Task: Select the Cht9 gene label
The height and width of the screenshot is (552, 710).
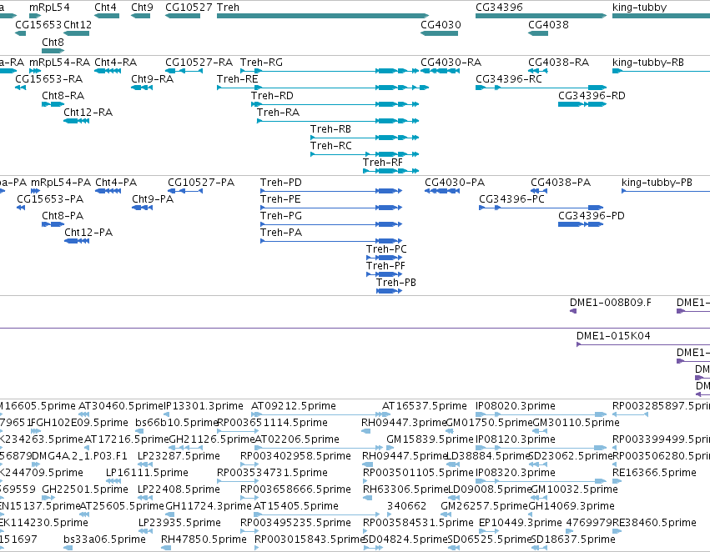Action: (142, 8)
